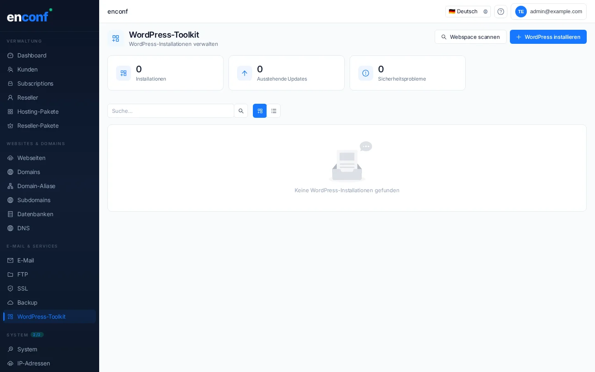Viewport: 595px width, 372px height.
Task: Open the admin@example.com account menu
Action: click(x=549, y=12)
